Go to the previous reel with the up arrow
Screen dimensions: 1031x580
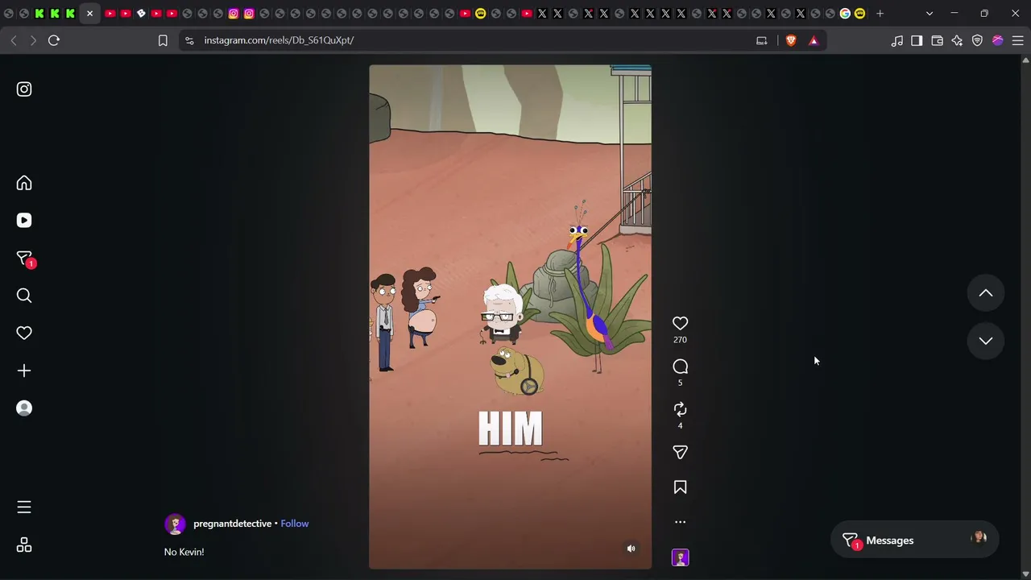985,293
